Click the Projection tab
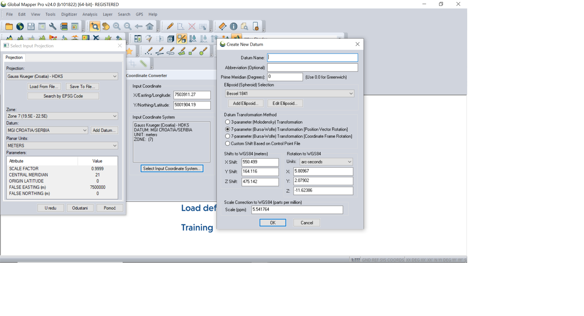 click(x=14, y=57)
